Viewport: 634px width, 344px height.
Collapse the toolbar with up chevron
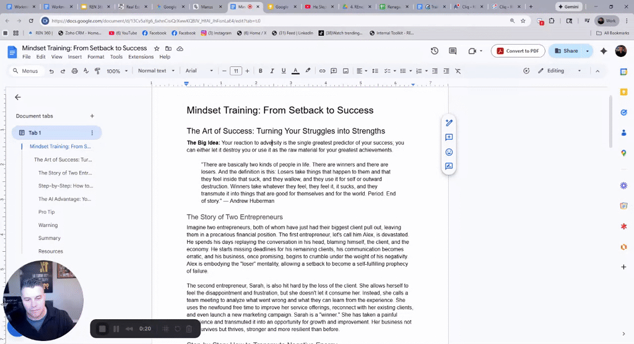click(x=597, y=71)
